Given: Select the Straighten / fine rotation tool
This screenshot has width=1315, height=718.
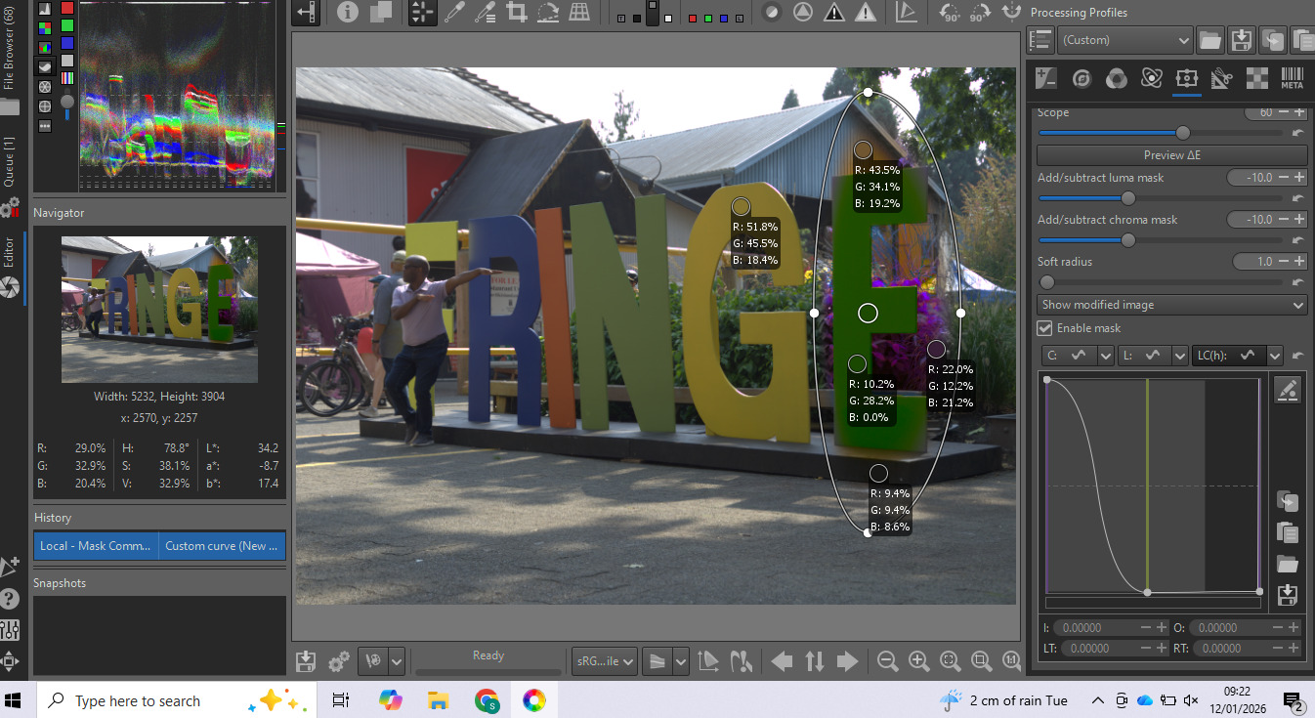Looking at the screenshot, I should [x=548, y=12].
